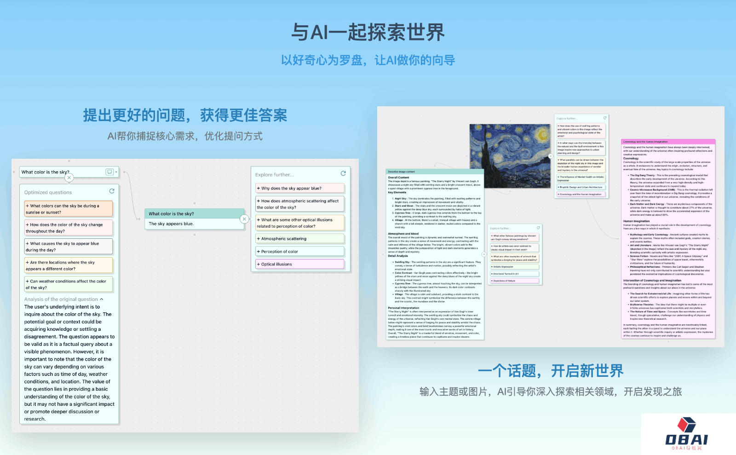Close the circle X below the question input
Screen dimensions: 736x455
69,178
